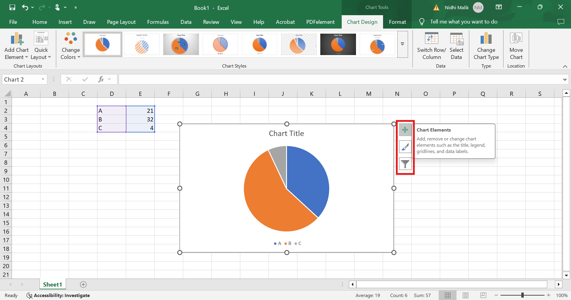Switch to Page Layout view in status bar
This screenshot has width=571, height=300.
pyautogui.click(x=465, y=295)
